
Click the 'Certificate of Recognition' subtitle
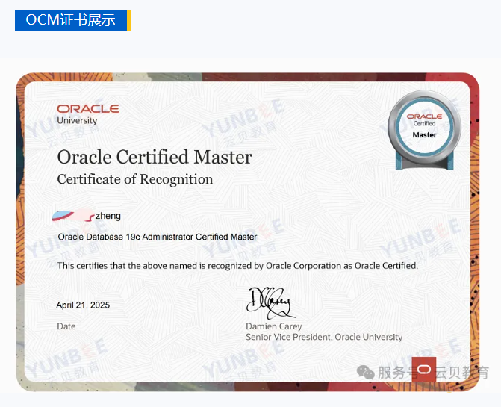coord(135,179)
